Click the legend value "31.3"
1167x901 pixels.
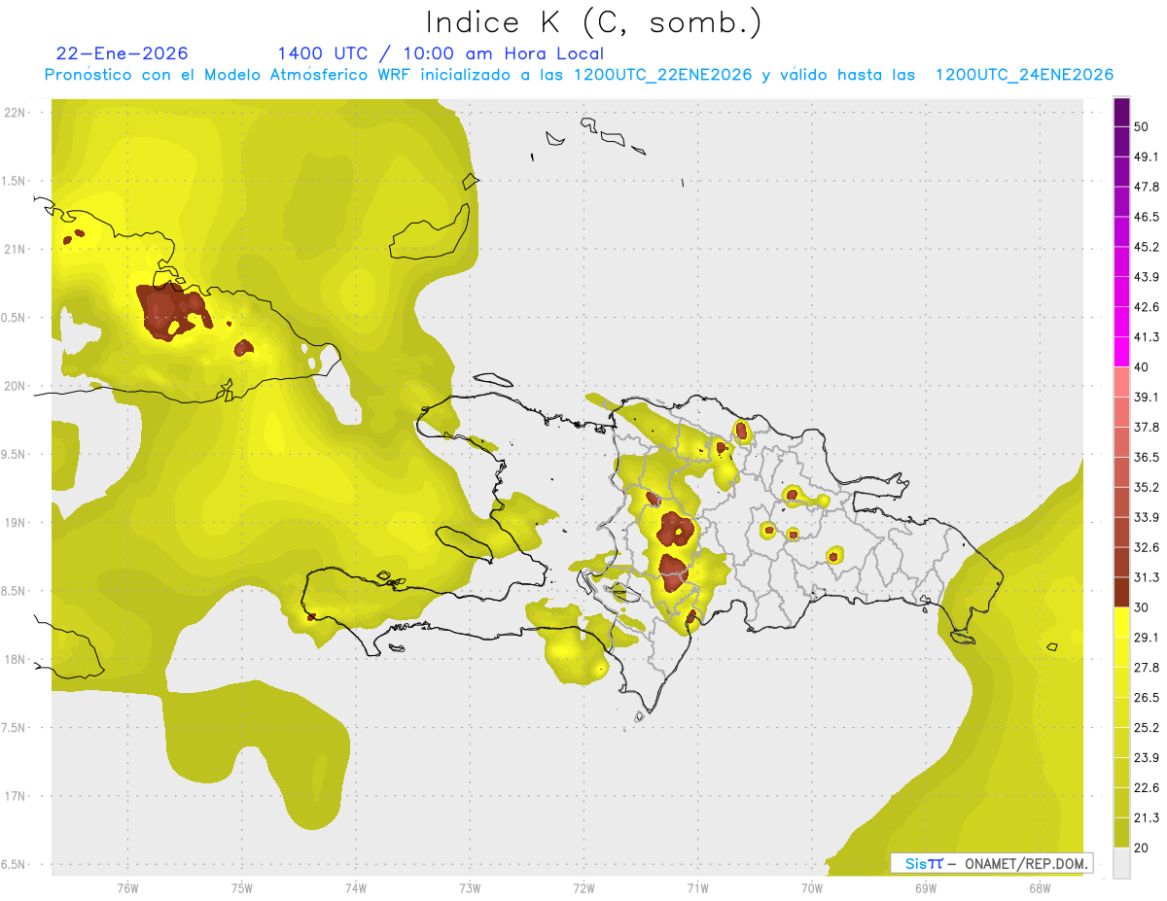click(x=1147, y=577)
